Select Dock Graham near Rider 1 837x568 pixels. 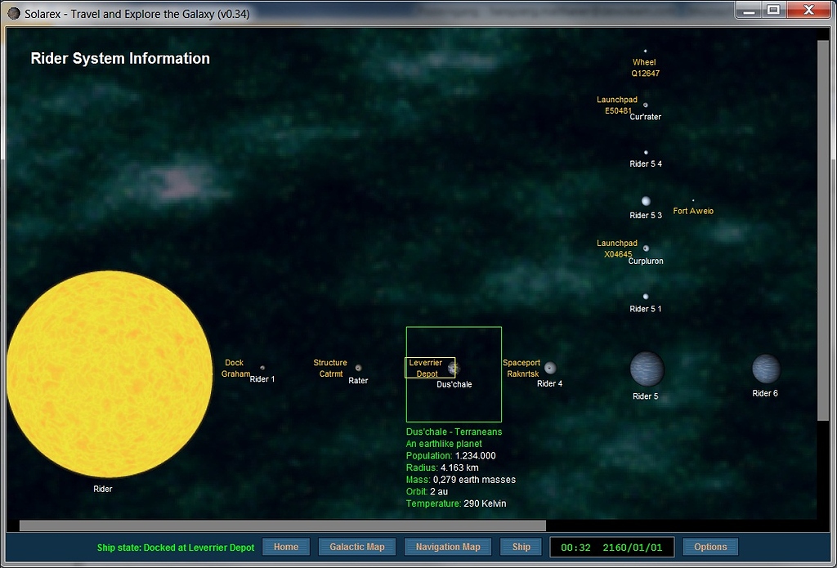[235, 368]
